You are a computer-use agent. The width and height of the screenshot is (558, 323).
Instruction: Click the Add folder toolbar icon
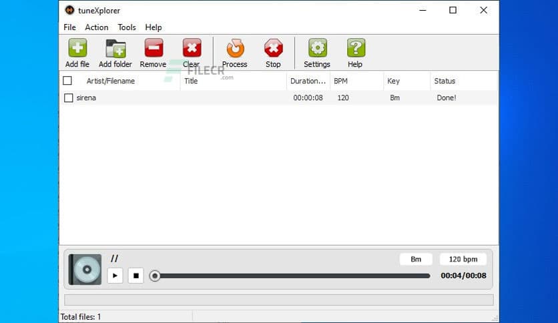115,48
